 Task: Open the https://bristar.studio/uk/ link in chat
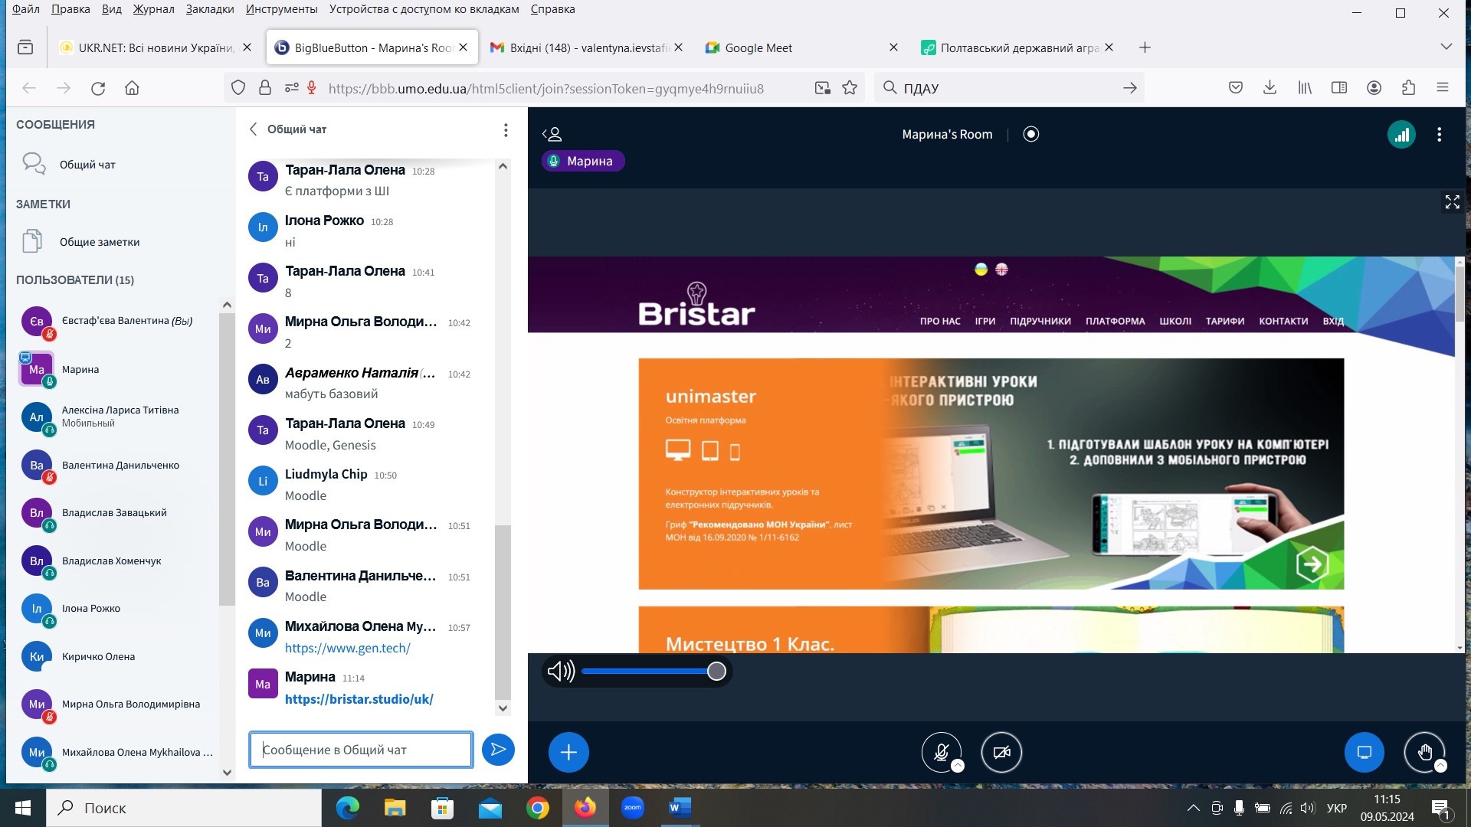coord(359,699)
